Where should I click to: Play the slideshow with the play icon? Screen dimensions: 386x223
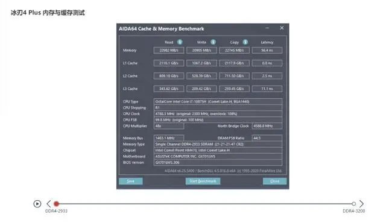pos(37,204)
